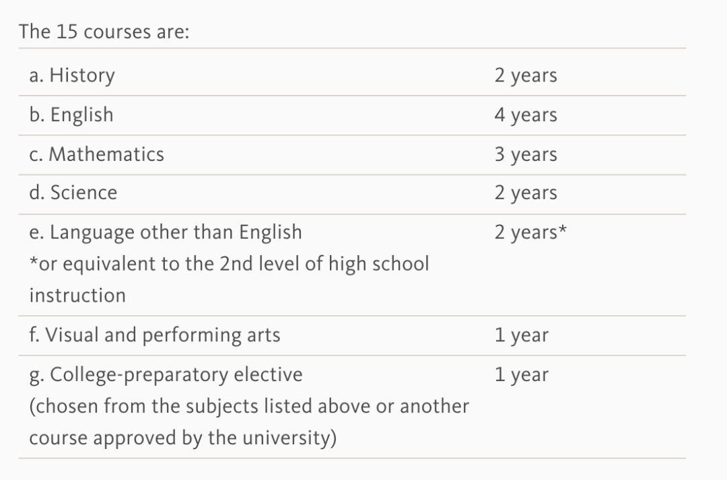Viewport: 727px width, 480px height.
Task: Click 'course approved by the university)' text
Action: [x=182, y=438]
